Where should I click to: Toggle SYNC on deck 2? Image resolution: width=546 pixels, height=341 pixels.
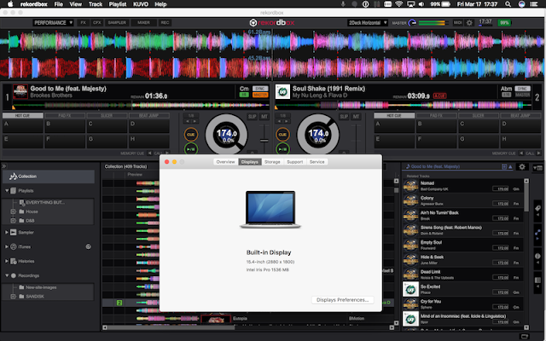click(x=522, y=89)
